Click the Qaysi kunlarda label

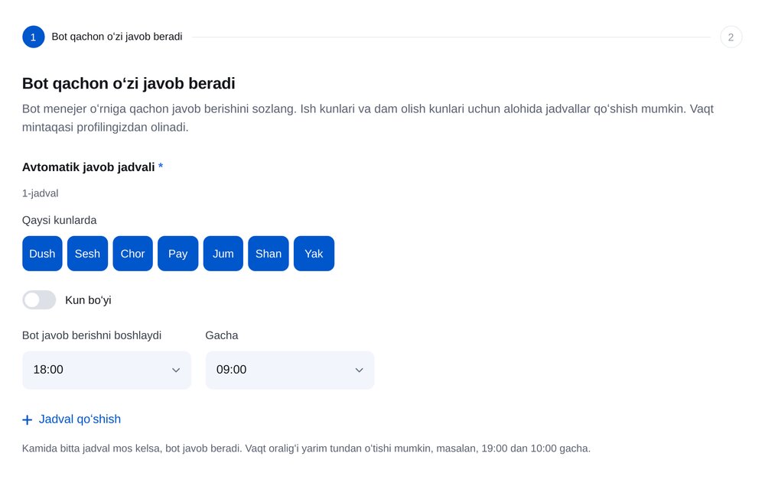(x=59, y=220)
